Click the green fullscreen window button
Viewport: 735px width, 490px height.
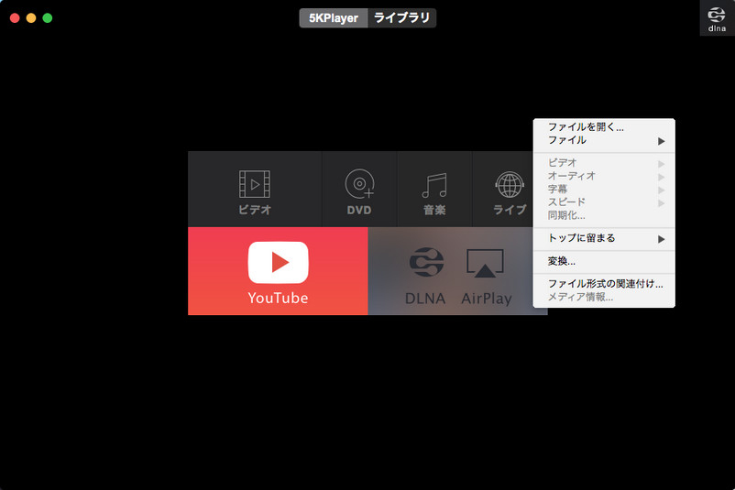click(x=48, y=17)
